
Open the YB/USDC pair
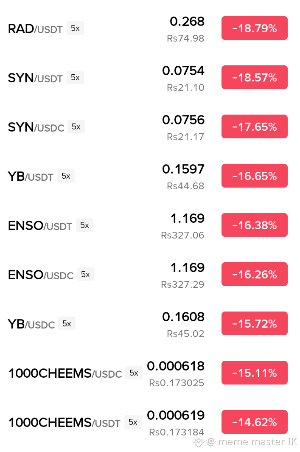coord(31,324)
